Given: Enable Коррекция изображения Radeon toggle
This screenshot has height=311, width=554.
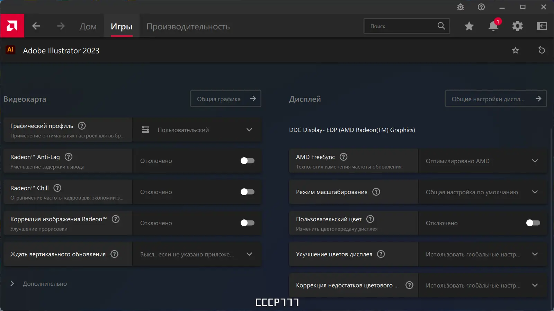Looking at the screenshot, I should click(247, 223).
